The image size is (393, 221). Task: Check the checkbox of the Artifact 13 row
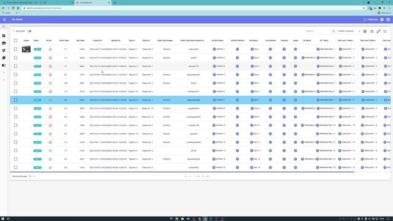[15, 150]
